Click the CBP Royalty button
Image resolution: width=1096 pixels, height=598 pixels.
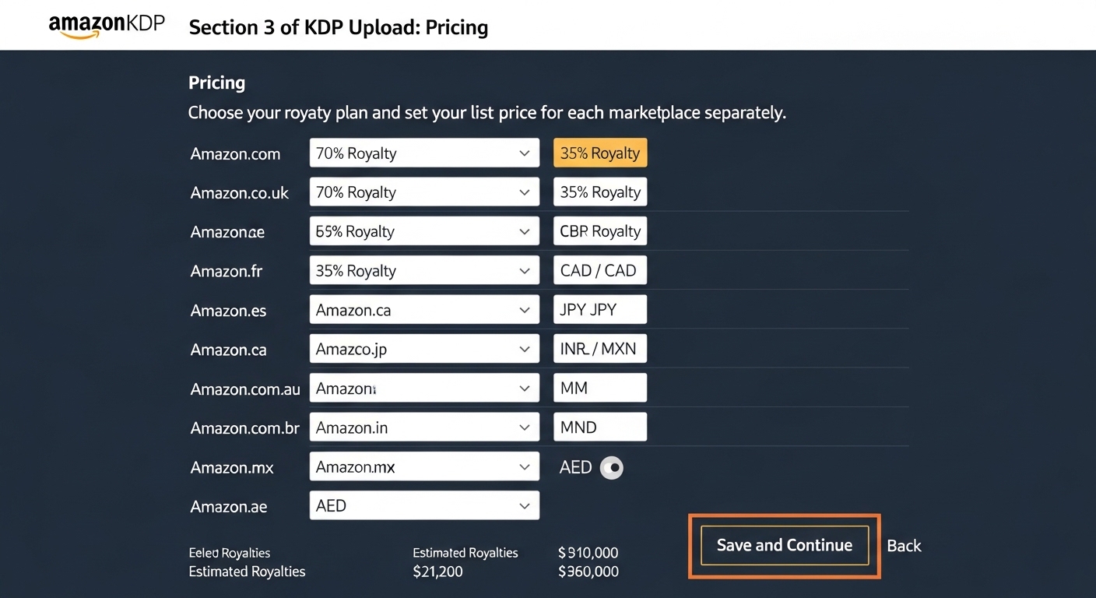pos(599,230)
